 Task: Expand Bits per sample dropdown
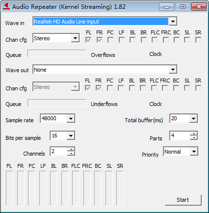(71, 135)
